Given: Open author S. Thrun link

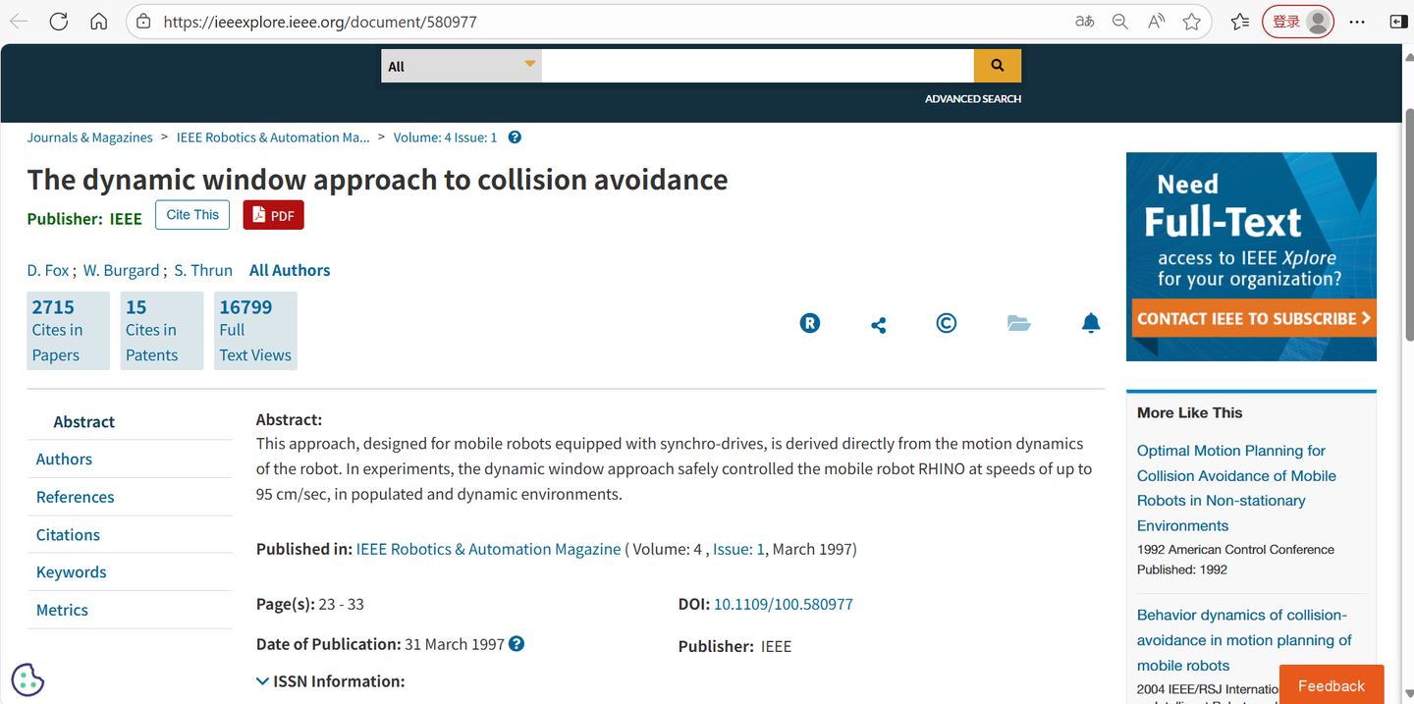Looking at the screenshot, I should coord(203,270).
